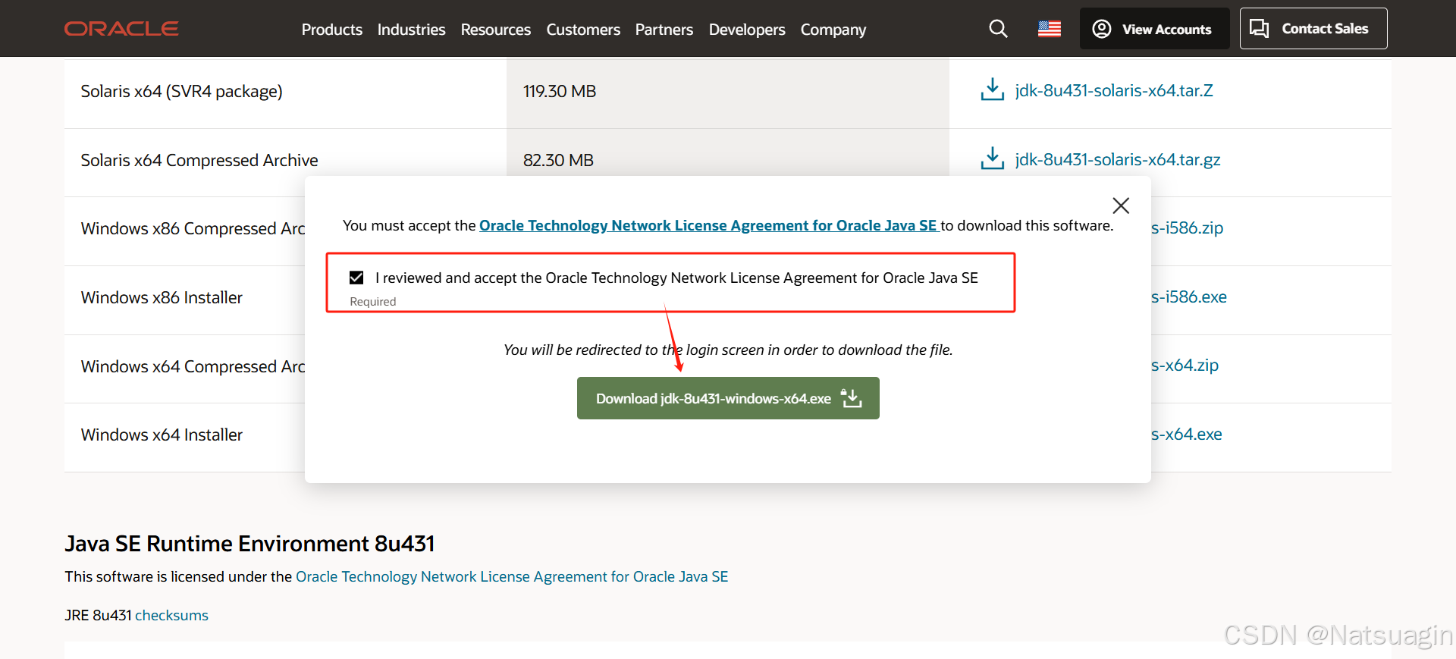Select the US flag country icon

[x=1050, y=29]
